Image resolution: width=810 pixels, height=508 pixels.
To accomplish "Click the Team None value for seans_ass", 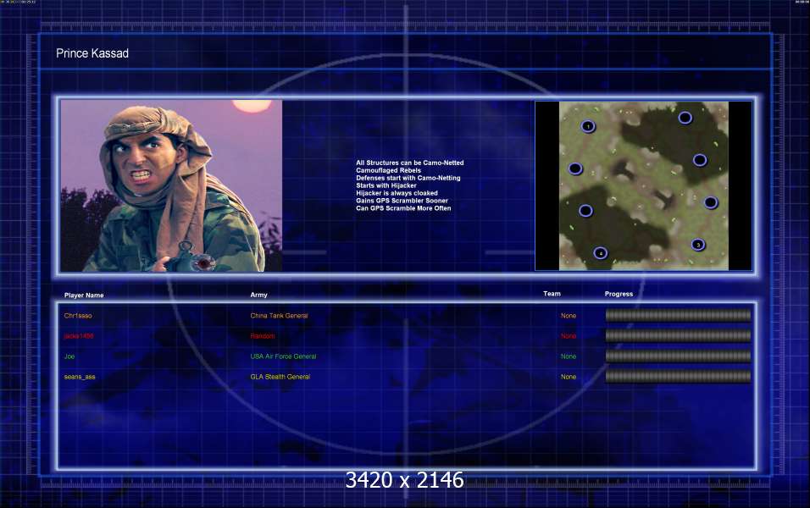I will pyautogui.click(x=569, y=377).
